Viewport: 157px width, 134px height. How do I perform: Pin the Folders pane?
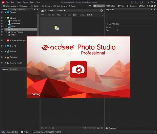pos(35,9)
